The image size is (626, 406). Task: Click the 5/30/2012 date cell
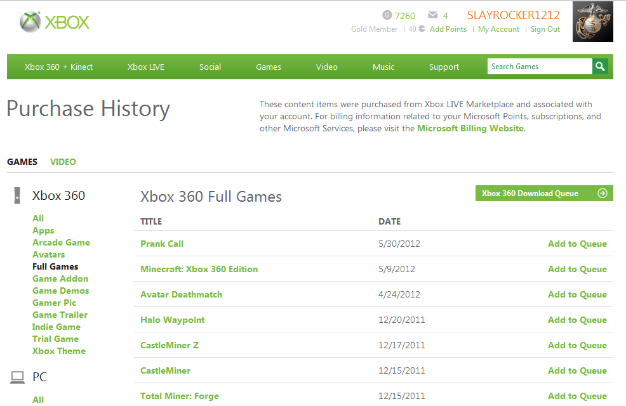(x=399, y=244)
